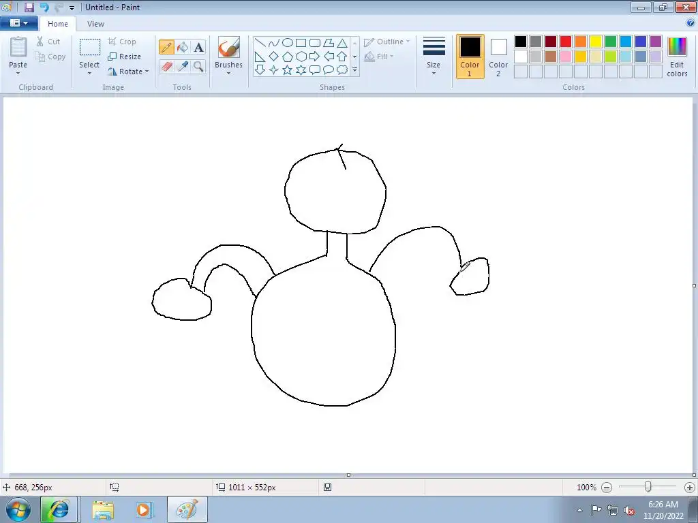Open Paint Help question mark icon
The image size is (698, 523).
691,23
